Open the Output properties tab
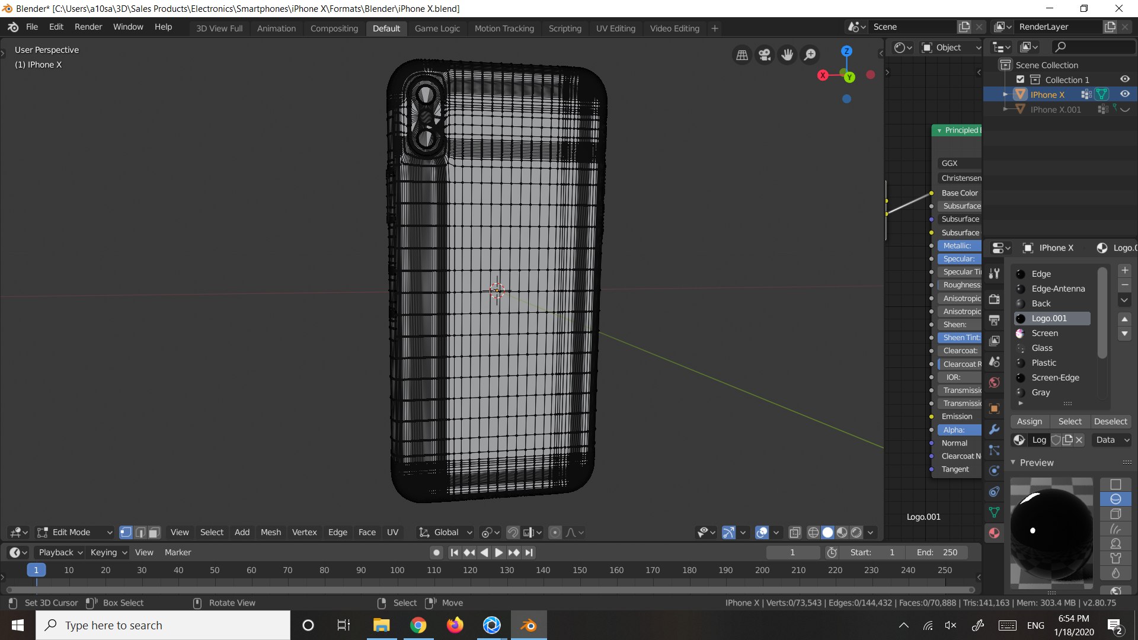Screen dimensions: 1138x640 pyautogui.click(x=995, y=320)
